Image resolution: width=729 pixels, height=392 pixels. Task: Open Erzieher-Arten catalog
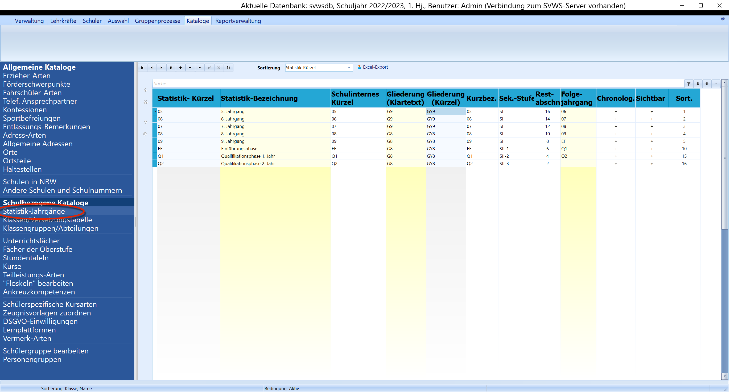coord(27,76)
